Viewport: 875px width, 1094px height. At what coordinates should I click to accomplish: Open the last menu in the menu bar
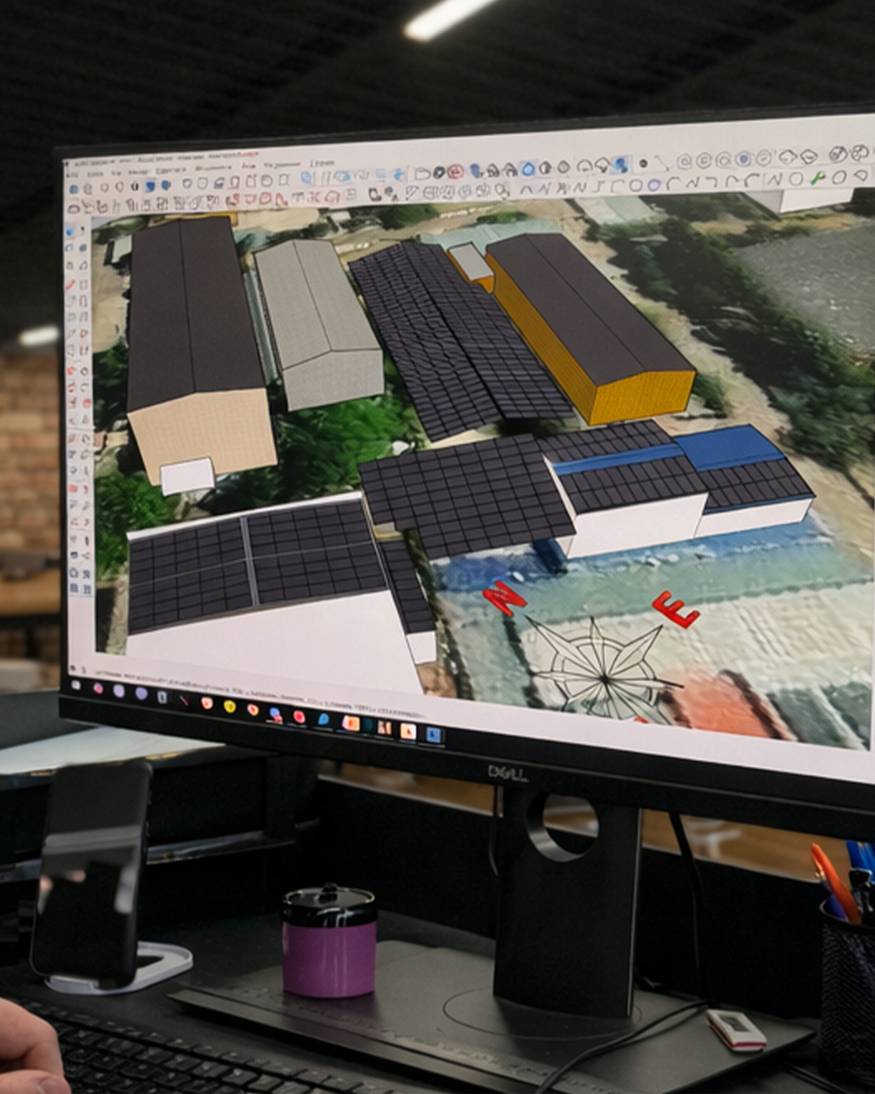point(321,164)
